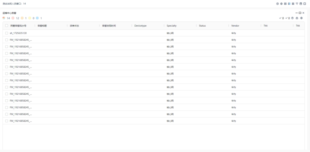Switch to side-by-side columns layout icon
This screenshot has height=152, width=310.
click(289, 4)
